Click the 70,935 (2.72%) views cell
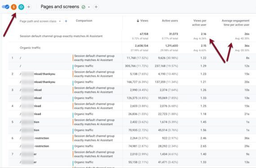256x168 pixels. 138,130
